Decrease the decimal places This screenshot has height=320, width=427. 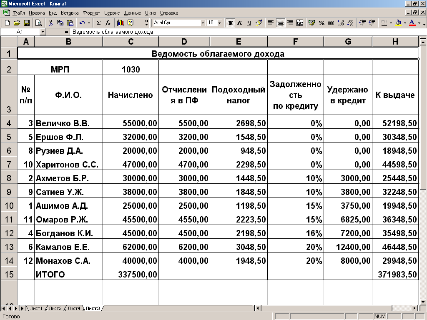[x=350, y=23]
